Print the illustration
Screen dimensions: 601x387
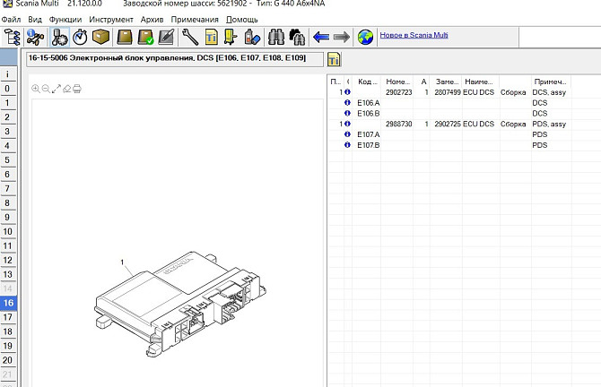tap(77, 89)
